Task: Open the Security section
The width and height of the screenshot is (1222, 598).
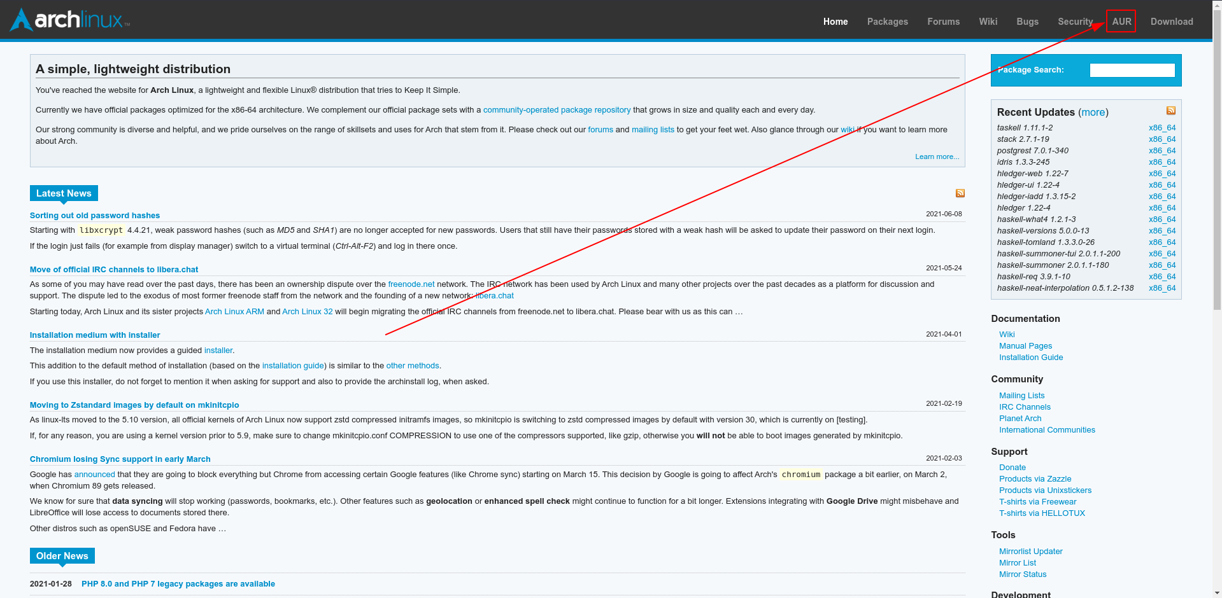Action: (1075, 21)
